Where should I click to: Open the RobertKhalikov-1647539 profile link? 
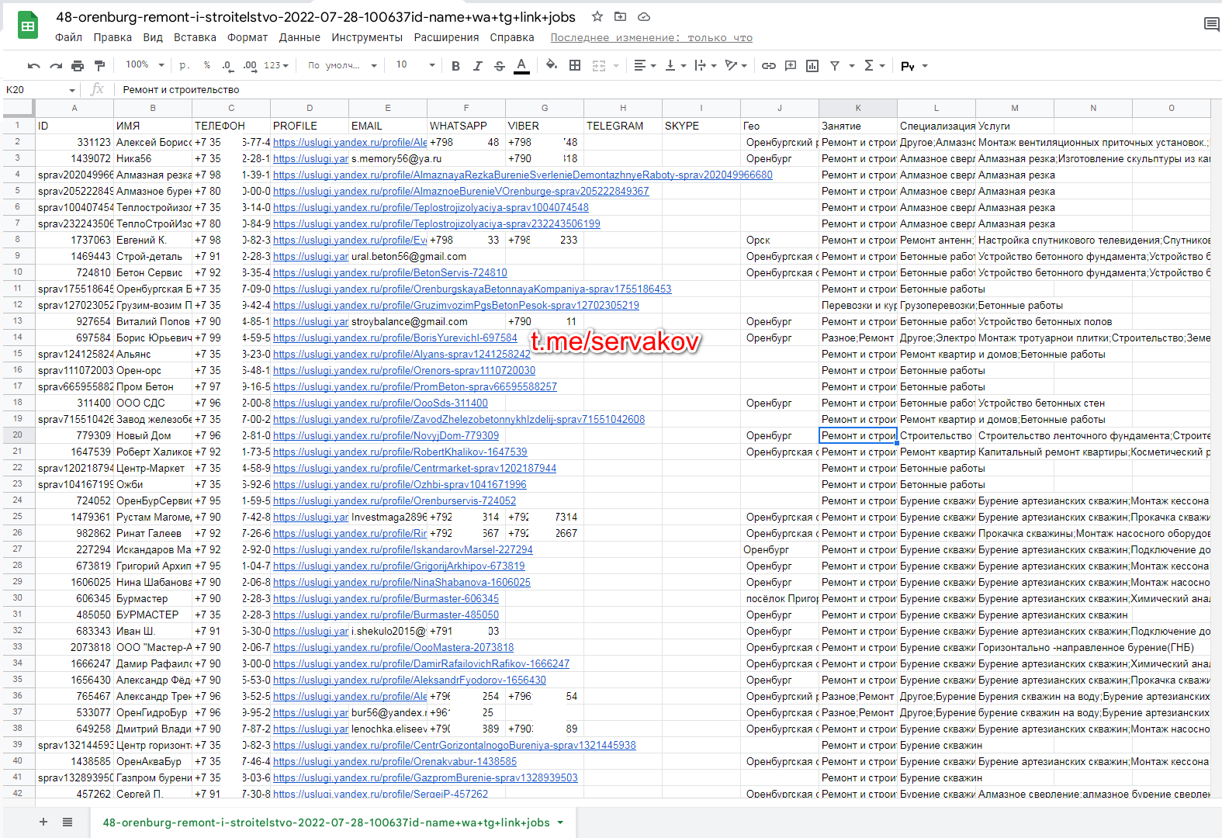[x=400, y=452]
